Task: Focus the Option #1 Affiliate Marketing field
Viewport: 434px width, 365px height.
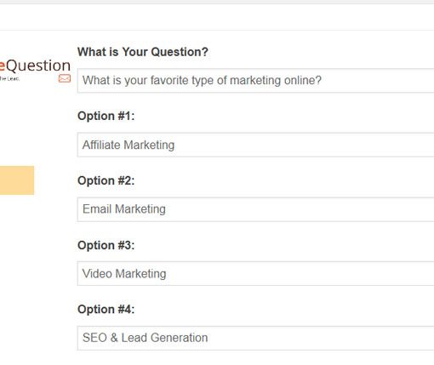Action: click(255, 145)
